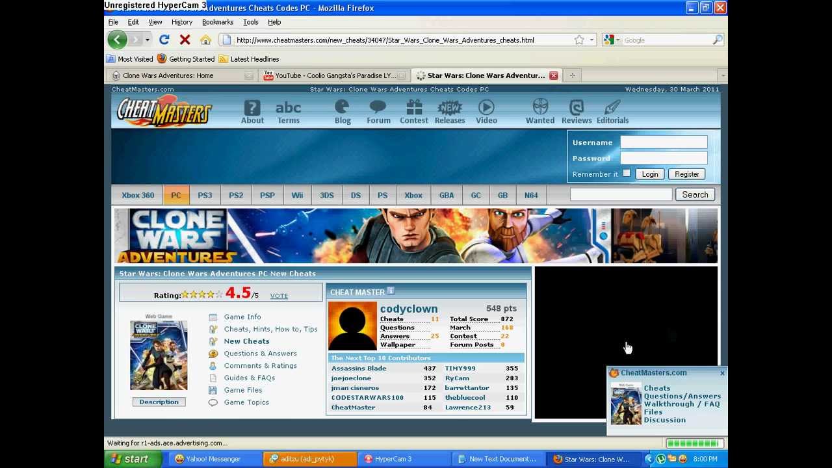Open the Wanted icon
The width and height of the screenshot is (832, 468).
click(540, 111)
